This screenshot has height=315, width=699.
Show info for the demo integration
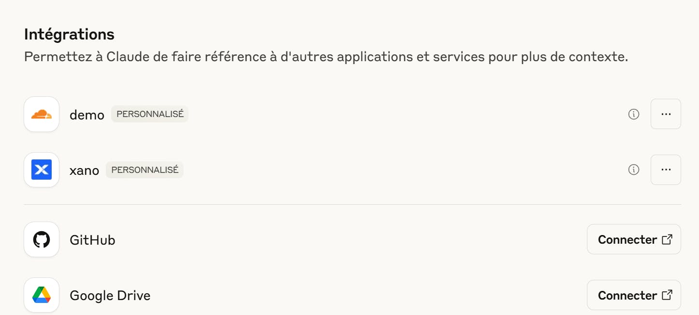pos(634,114)
